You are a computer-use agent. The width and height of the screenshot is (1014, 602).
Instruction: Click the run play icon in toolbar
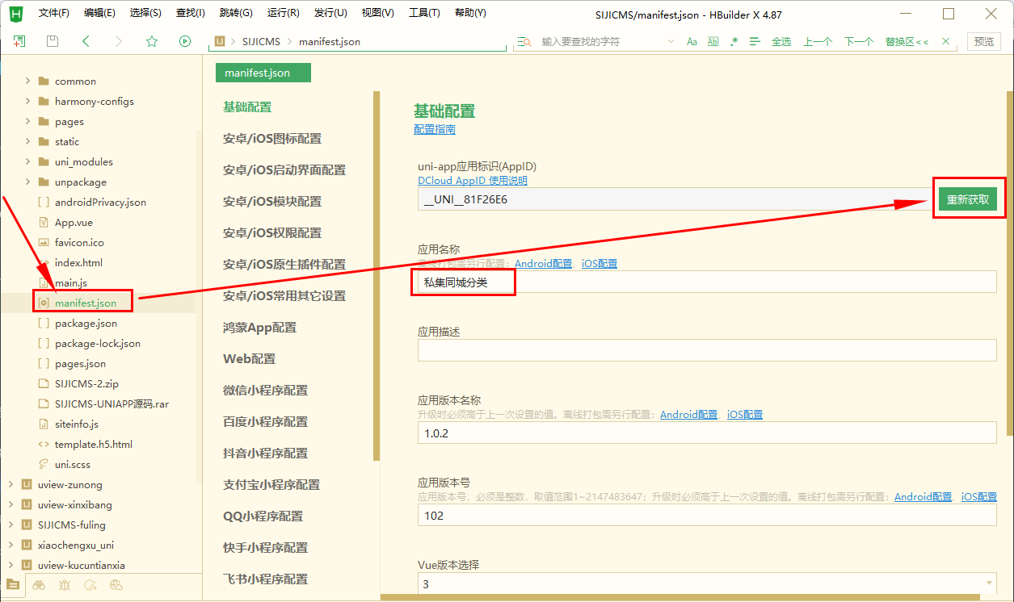coord(185,41)
